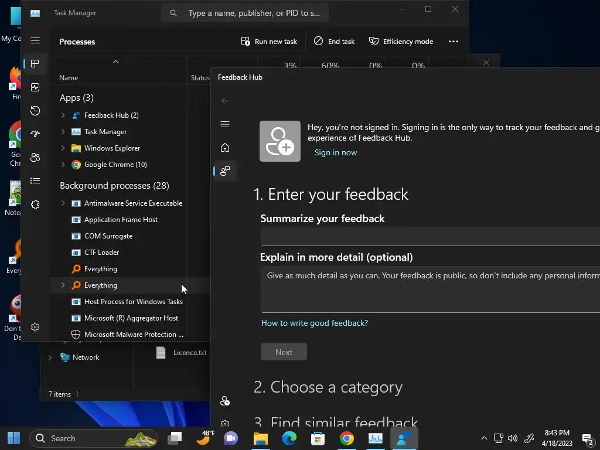Go to Feedback Hub Home icon
Image resolution: width=600 pixels, height=450 pixels.
225,147
